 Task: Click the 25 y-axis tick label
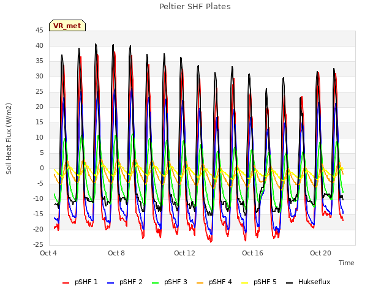coord(39,91)
